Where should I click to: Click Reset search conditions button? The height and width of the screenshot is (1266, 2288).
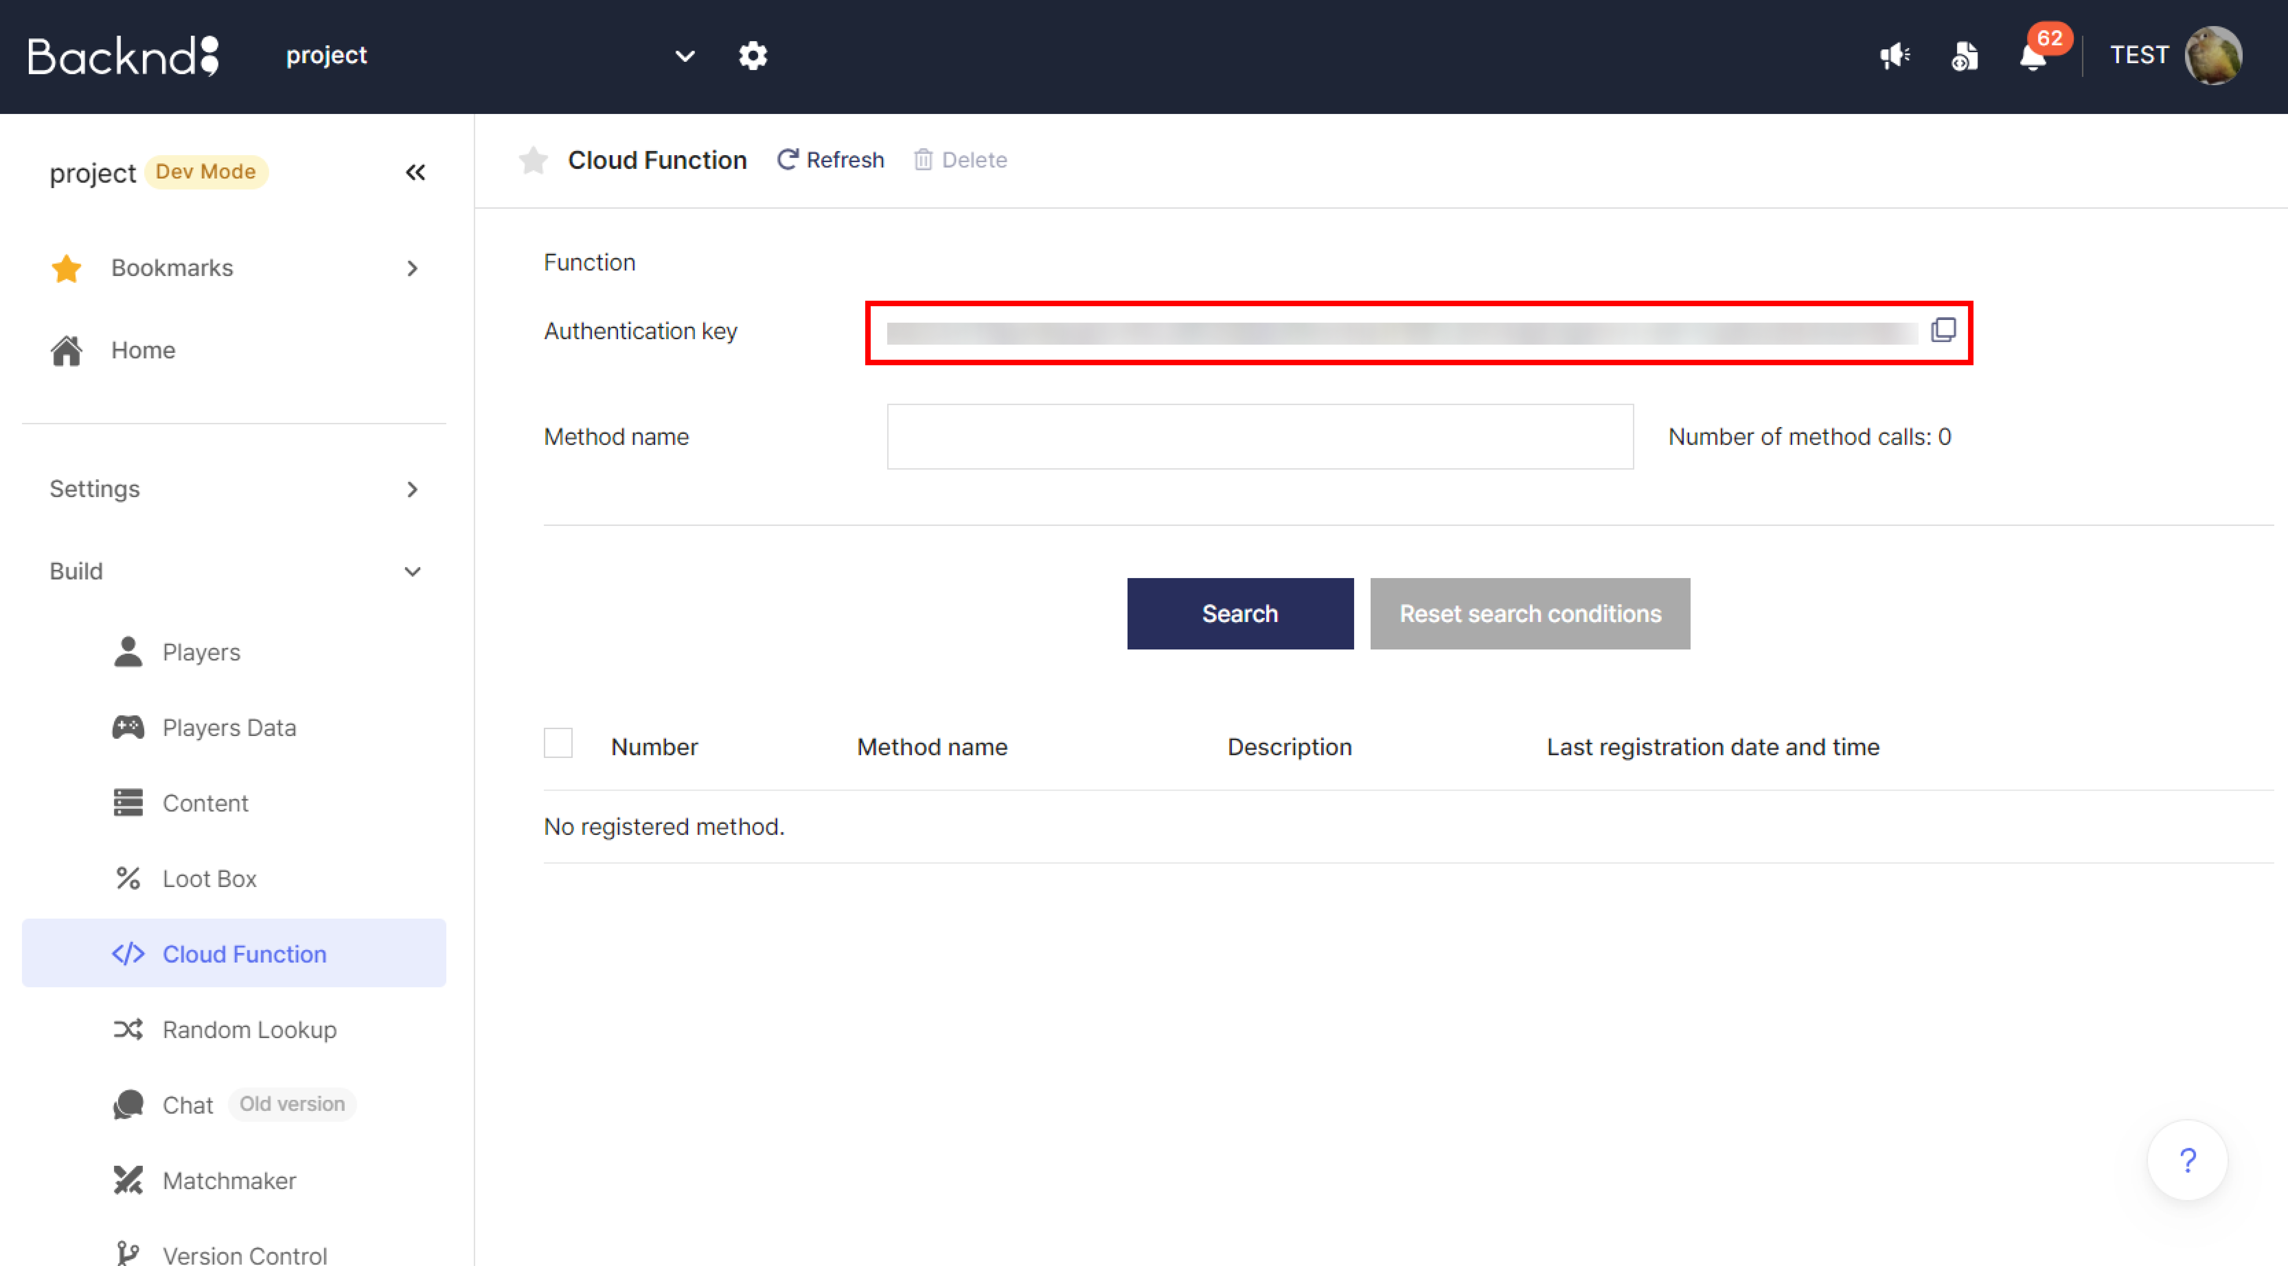tap(1530, 613)
